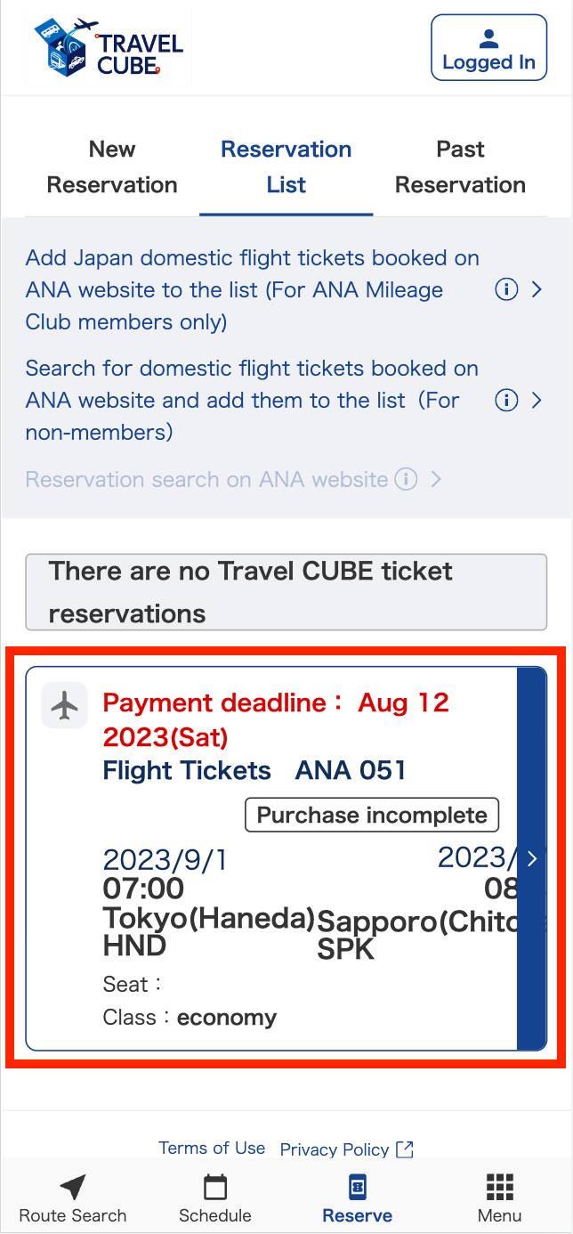573x1234 pixels.
Task: Switch to the Past Reservation tab
Action: tap(460, 166)
